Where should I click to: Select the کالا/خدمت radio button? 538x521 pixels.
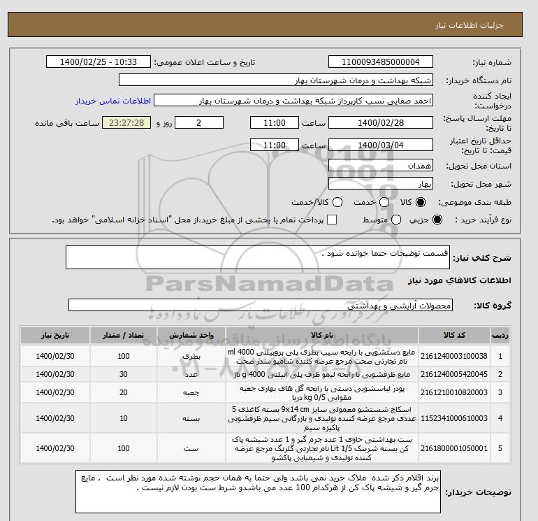[x=337, y=202]
